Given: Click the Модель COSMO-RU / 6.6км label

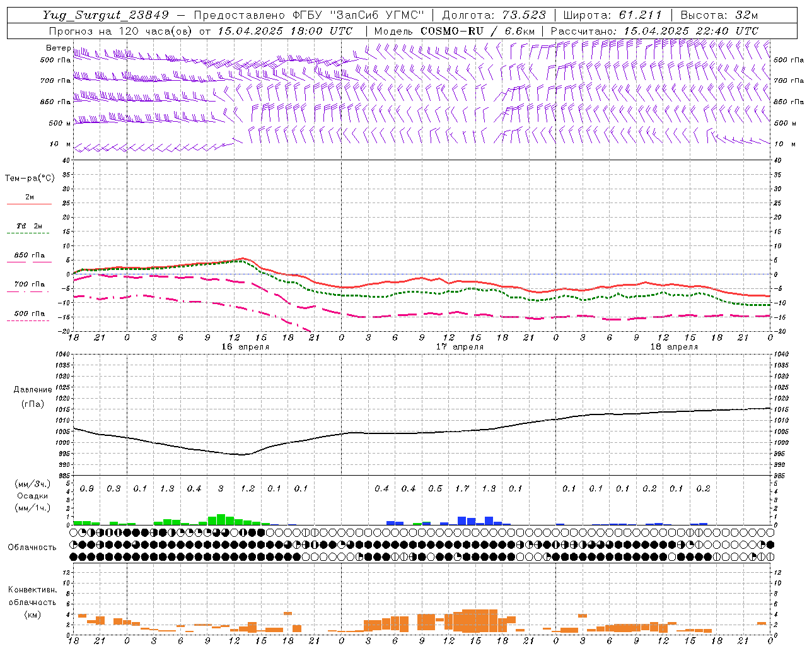Looking at the screenshot, I should pyautogui.click(x=454, y=31).
